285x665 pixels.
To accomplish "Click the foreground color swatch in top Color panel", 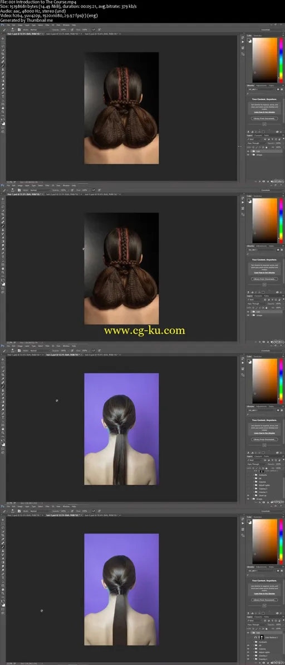I will coord(248,40).
